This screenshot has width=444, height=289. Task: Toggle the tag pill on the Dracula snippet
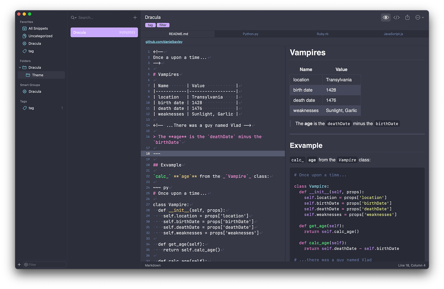pyautogui.click(x=150, y=25)
